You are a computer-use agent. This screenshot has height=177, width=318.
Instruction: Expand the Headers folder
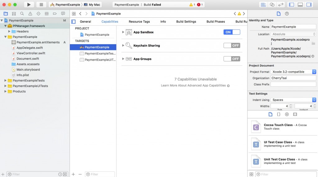pyautogui.click(x=9, y=31)
